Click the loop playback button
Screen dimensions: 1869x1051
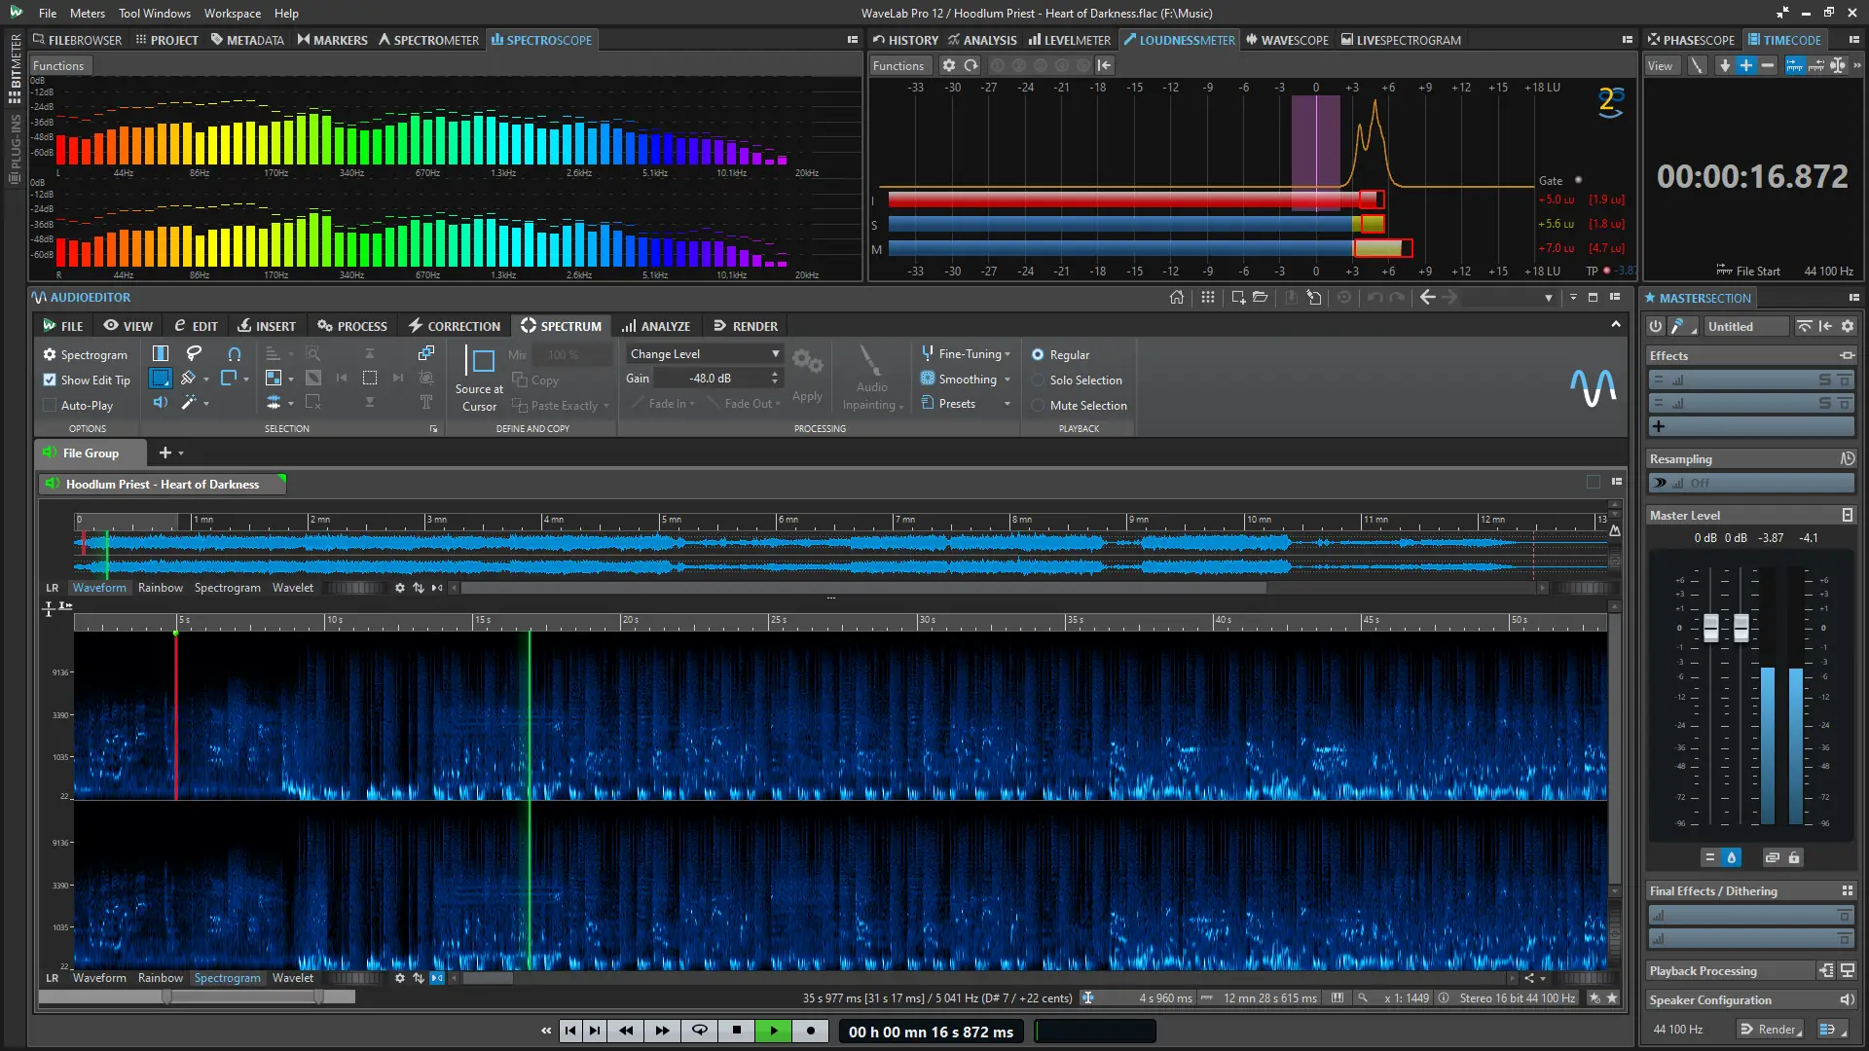click(699, 1031)
